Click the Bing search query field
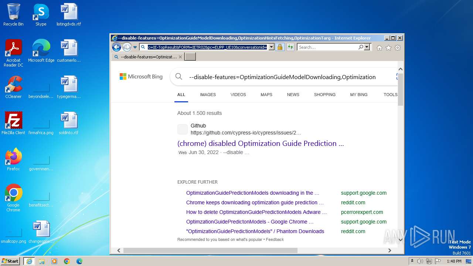Screen dimensions: 473x266 point(282,77)
